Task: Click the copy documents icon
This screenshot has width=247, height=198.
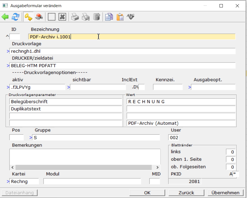Action: (109, 17)
